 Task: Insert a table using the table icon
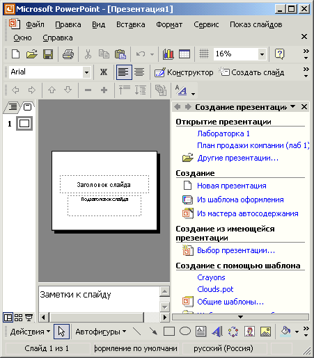click(185, 54)
